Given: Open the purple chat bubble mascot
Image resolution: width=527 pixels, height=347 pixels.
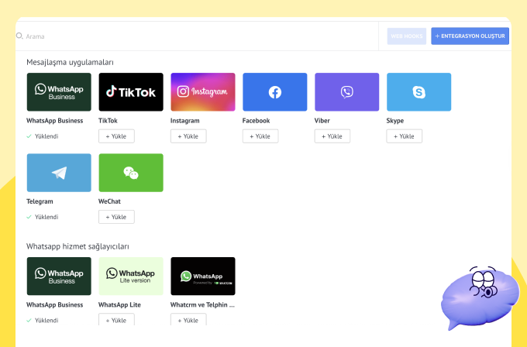Looking at the screenshot, I should pyautogui.click(x=480, y=297).
